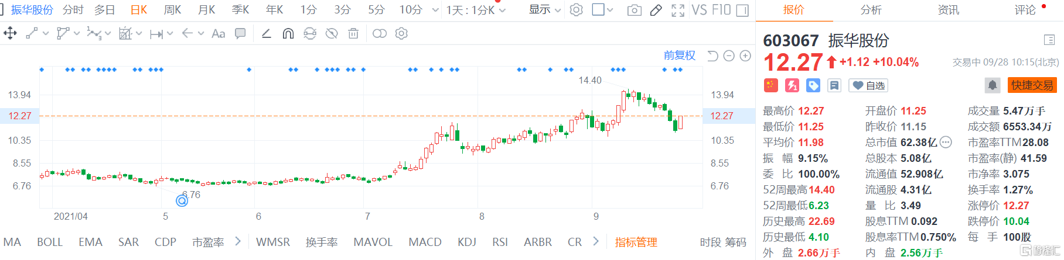Open the 1天:1分K interval dropdown

pyautogui.click(x=476, y=10)
